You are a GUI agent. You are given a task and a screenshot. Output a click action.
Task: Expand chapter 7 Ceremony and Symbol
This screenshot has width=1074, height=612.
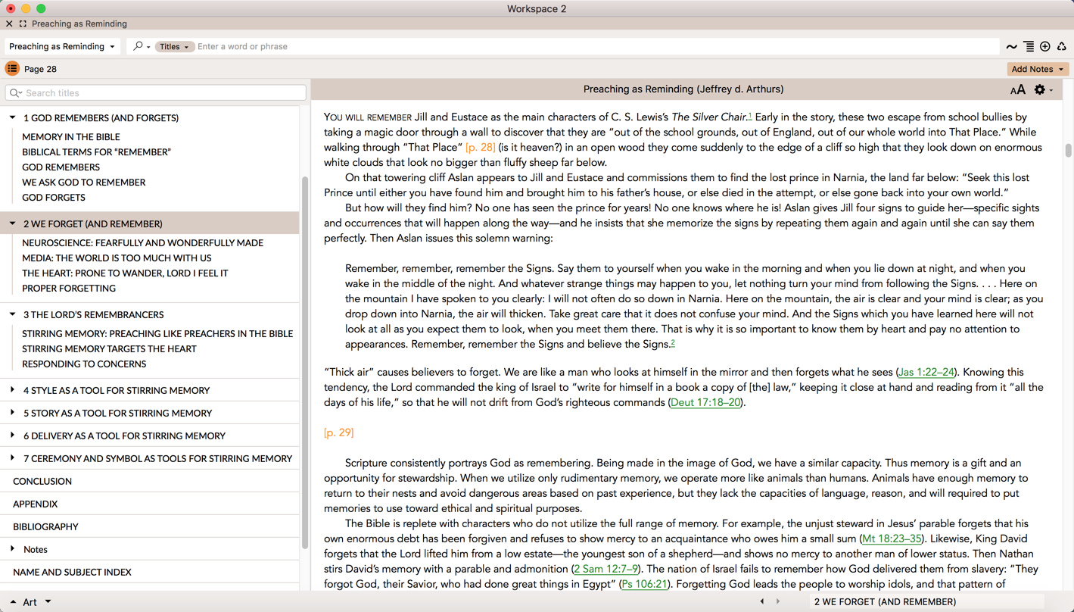pos(13,458)
